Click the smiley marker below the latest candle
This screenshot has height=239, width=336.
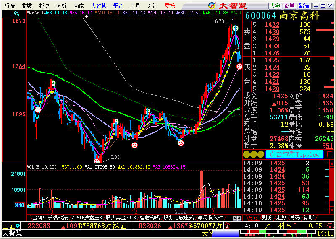click(x=239, y=66)
